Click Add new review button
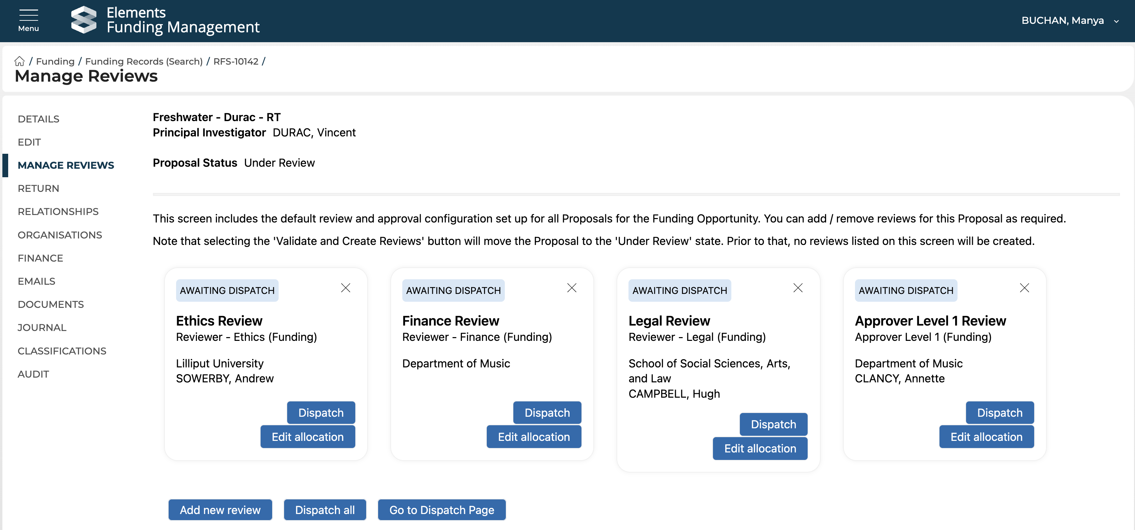 click(220, 510)
